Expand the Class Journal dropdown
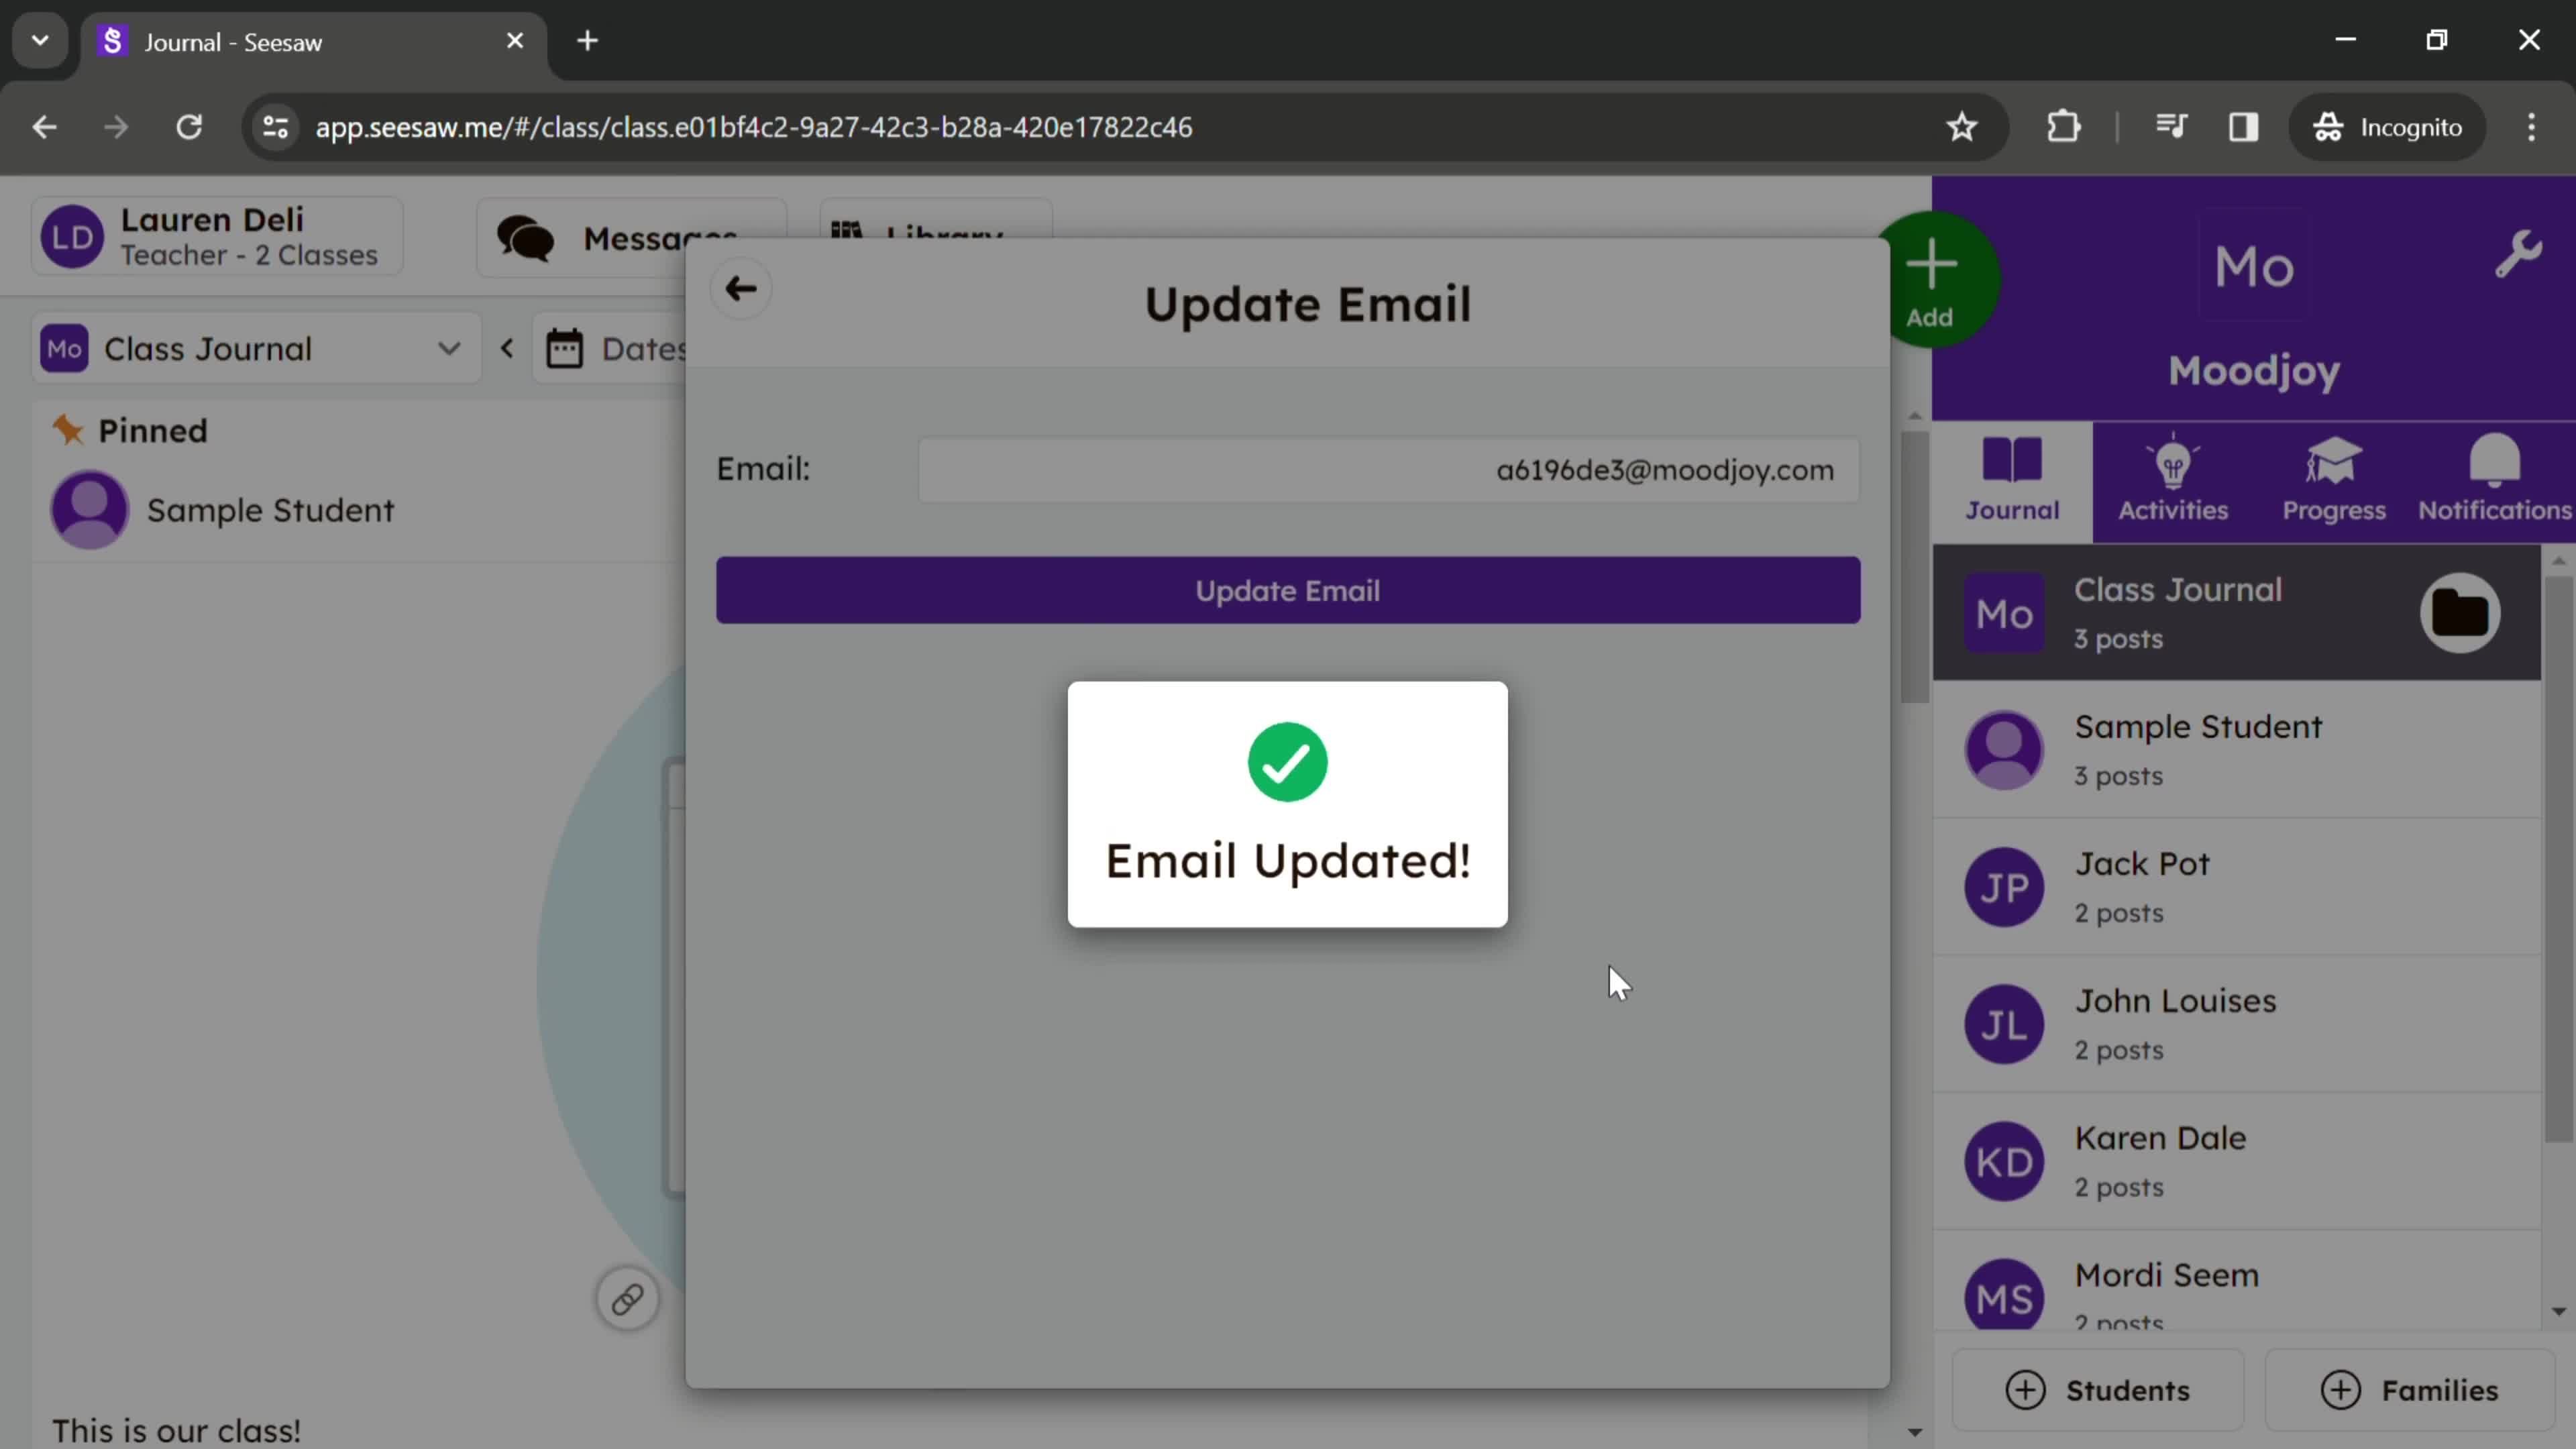The height and width of the screenshot is (1449, 2576). 451,349
